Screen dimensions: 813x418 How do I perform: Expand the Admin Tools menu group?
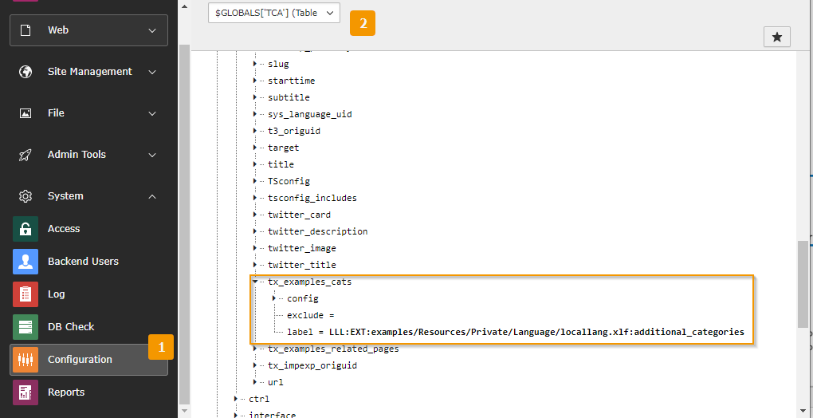coord(151,155)
